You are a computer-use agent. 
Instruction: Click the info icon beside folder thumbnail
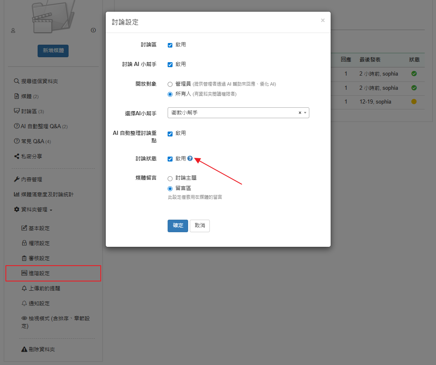pos(94,30)
